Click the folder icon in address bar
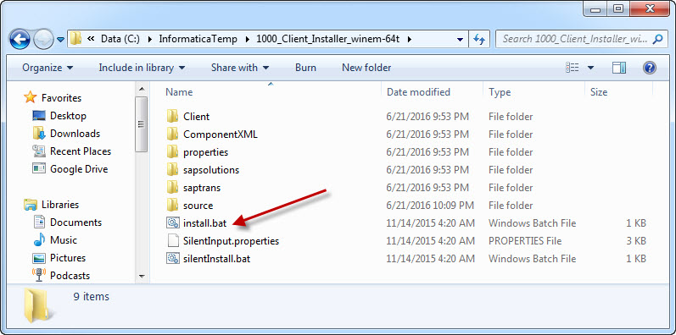 pyautogui.click(x=75, y=39)
